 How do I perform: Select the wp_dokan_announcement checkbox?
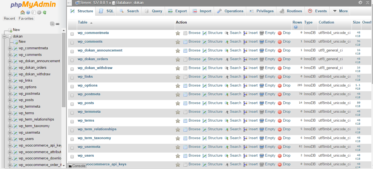[72, 51]
